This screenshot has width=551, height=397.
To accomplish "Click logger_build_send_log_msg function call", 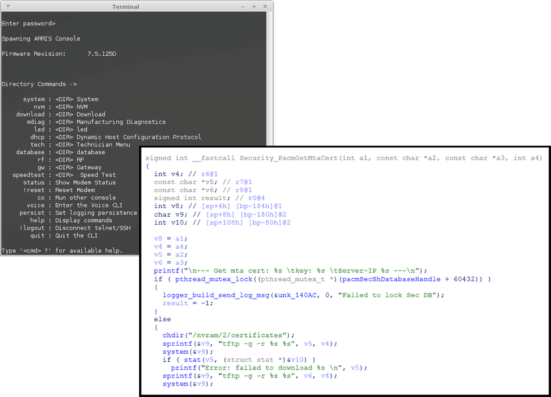I will click(x=216, y=295).
